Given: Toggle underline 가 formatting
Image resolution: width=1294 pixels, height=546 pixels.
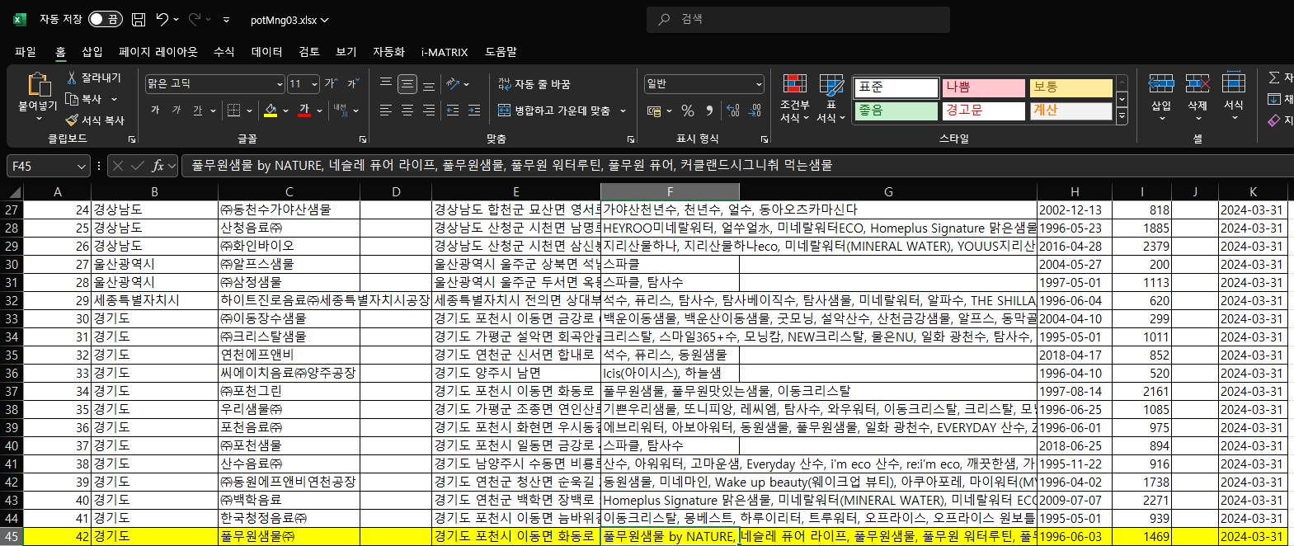Looking at the screenshot, I should click(x=197, y=111).
